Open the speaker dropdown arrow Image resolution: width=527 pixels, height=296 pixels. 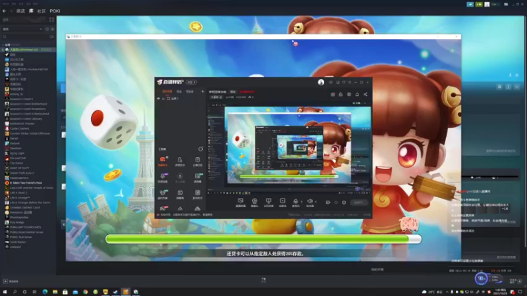316,202
